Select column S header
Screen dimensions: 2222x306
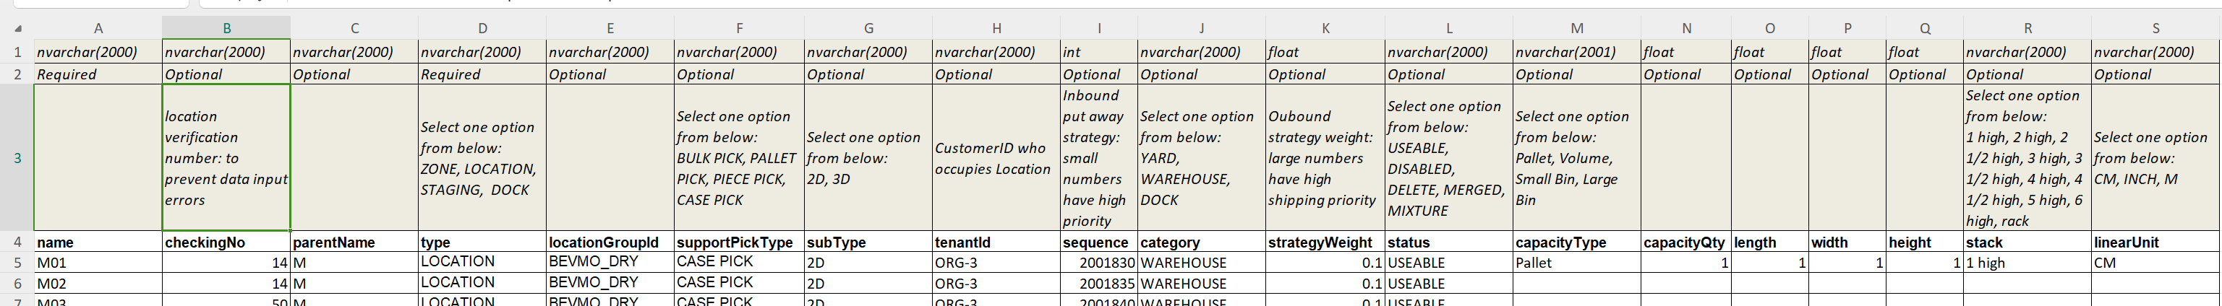pos(2155,28)
